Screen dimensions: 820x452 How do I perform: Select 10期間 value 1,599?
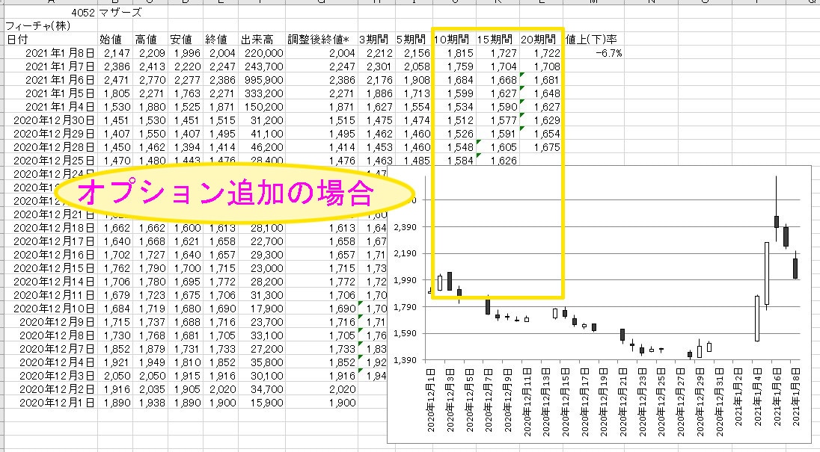[454, 93]
